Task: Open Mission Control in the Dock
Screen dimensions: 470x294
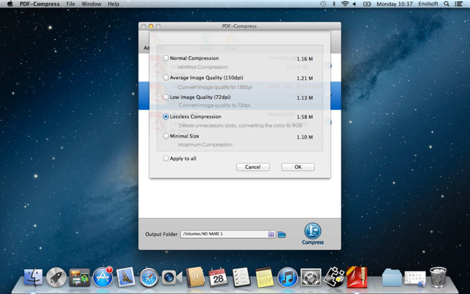Action: 79,278
